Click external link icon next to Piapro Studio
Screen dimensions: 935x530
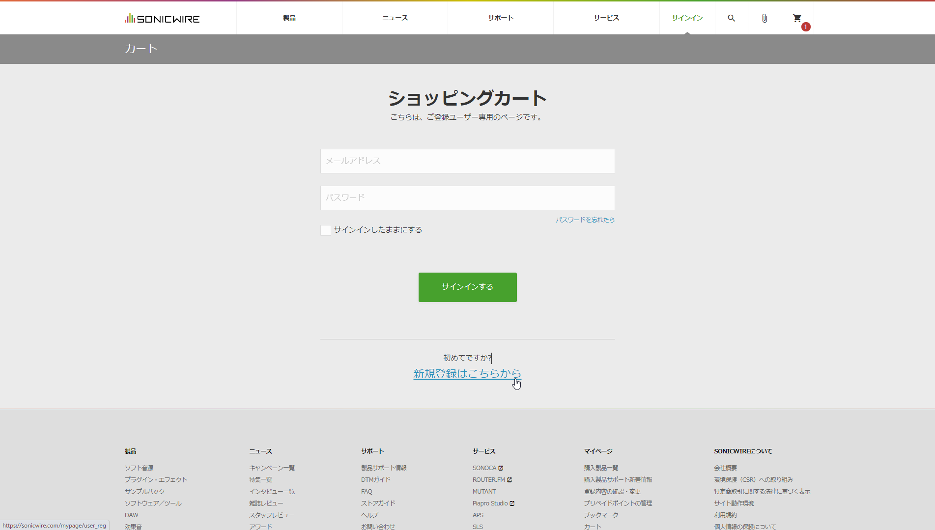point(512,503)
